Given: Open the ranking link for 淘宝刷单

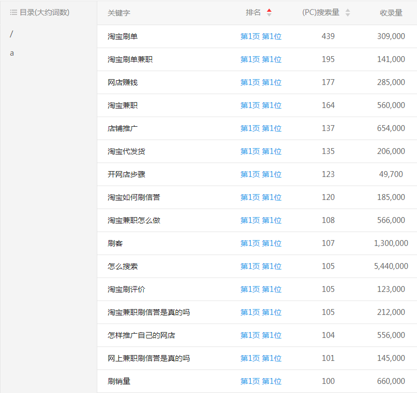Looking at the screenshot, I should pos(261,36).
